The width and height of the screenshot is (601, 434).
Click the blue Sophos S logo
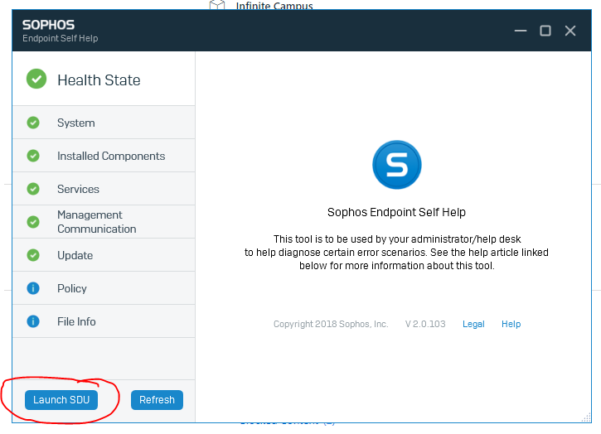click(397, 165)
